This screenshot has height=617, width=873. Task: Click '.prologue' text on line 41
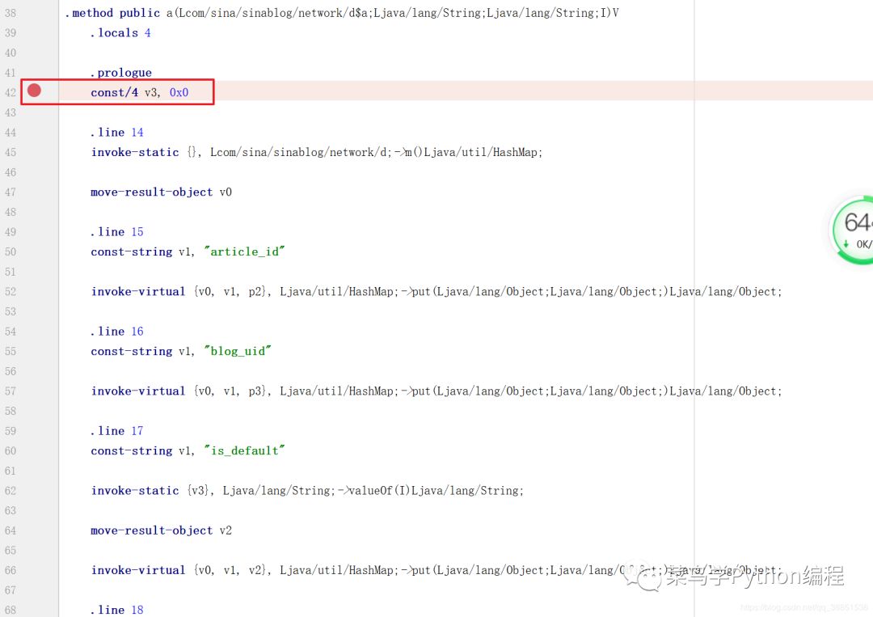(x=120, y=73)
